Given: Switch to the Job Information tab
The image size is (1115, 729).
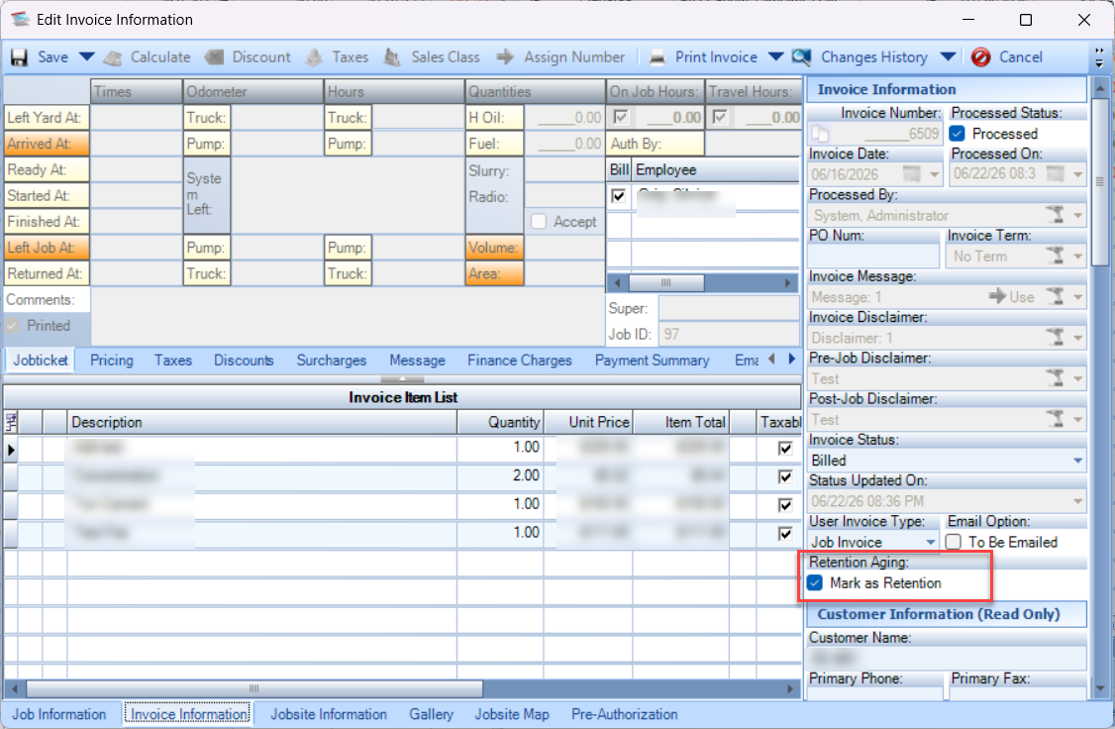Looking at the screenshot, I should tap(59, 714).
